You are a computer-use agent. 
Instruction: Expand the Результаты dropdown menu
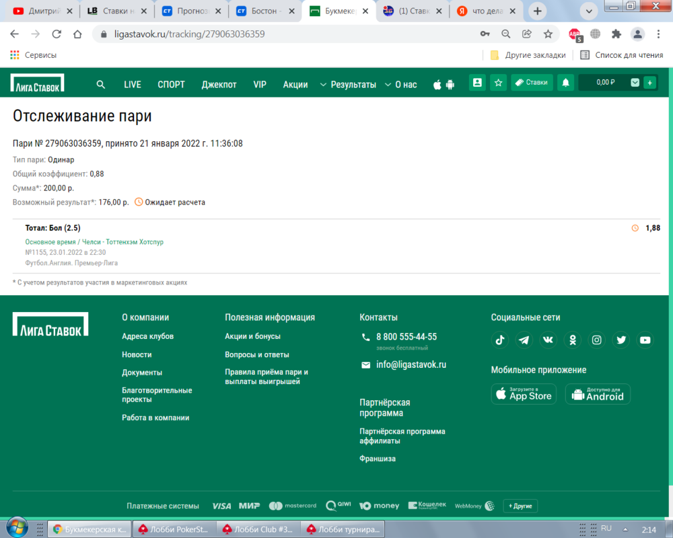pos(348,85)
